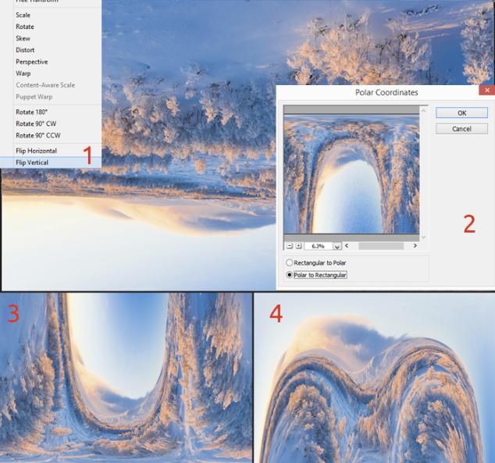Open the preview zoom percentage dropdown
The height and width of the screenshot is (463, 495).
337,246
